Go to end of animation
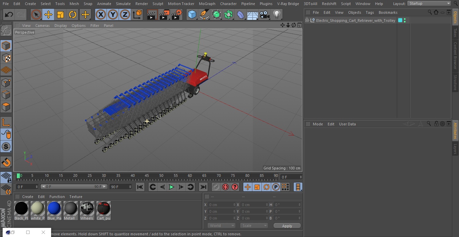 (x=203, y=187)
